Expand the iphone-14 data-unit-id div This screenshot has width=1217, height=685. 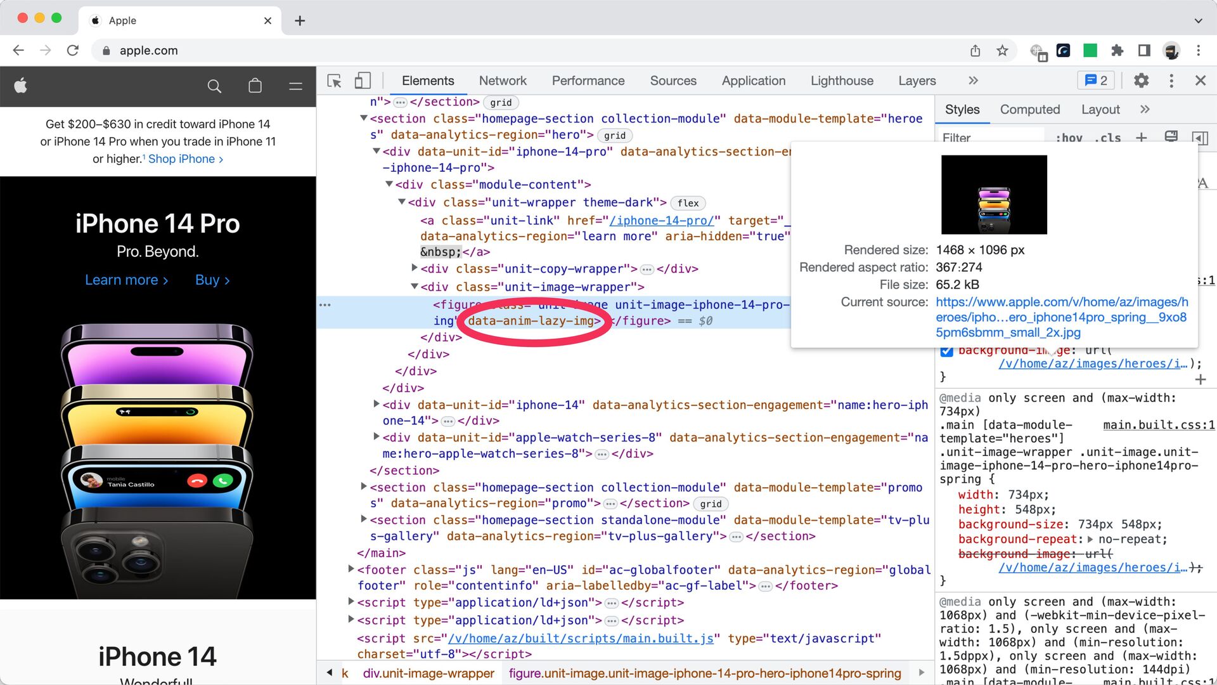(377, 404)
